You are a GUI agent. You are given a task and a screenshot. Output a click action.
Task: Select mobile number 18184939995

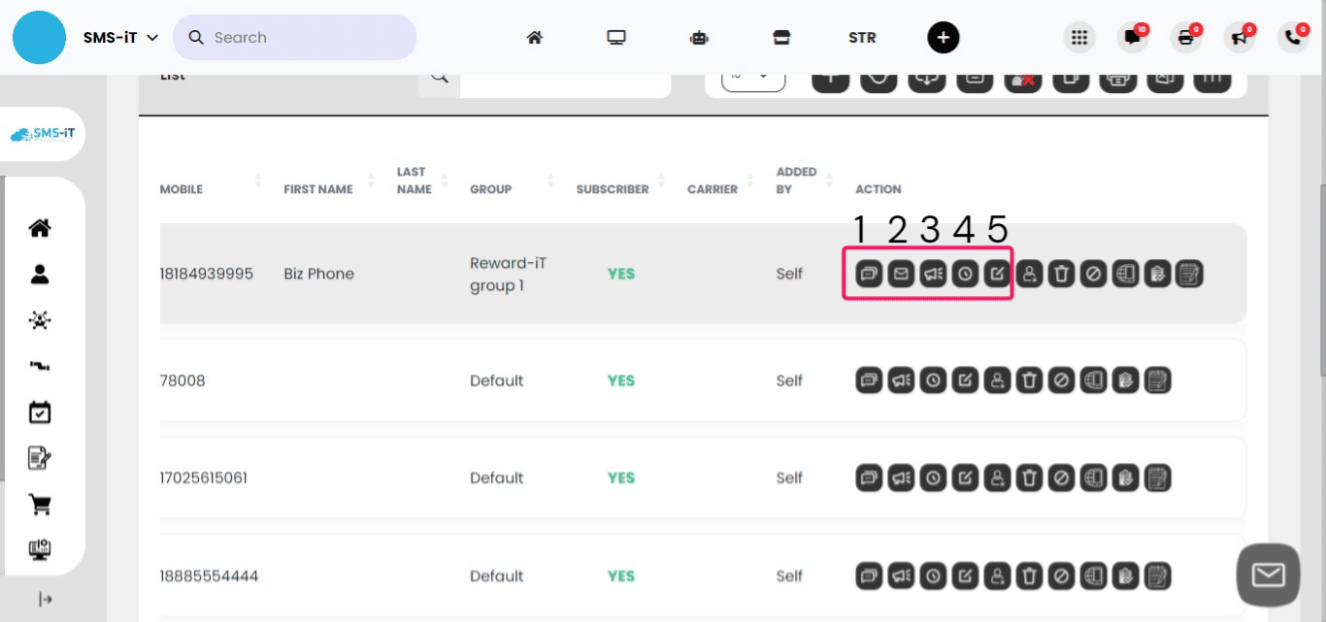206,274
